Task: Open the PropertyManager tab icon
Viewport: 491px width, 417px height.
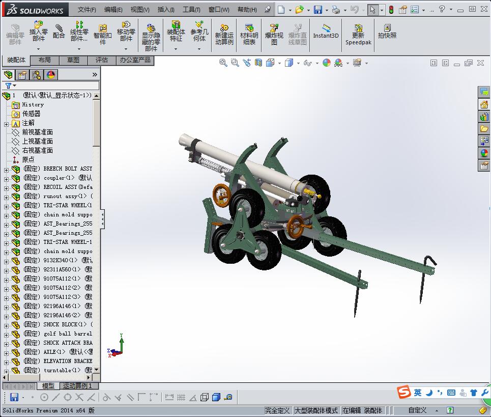Action: point(22,74)
